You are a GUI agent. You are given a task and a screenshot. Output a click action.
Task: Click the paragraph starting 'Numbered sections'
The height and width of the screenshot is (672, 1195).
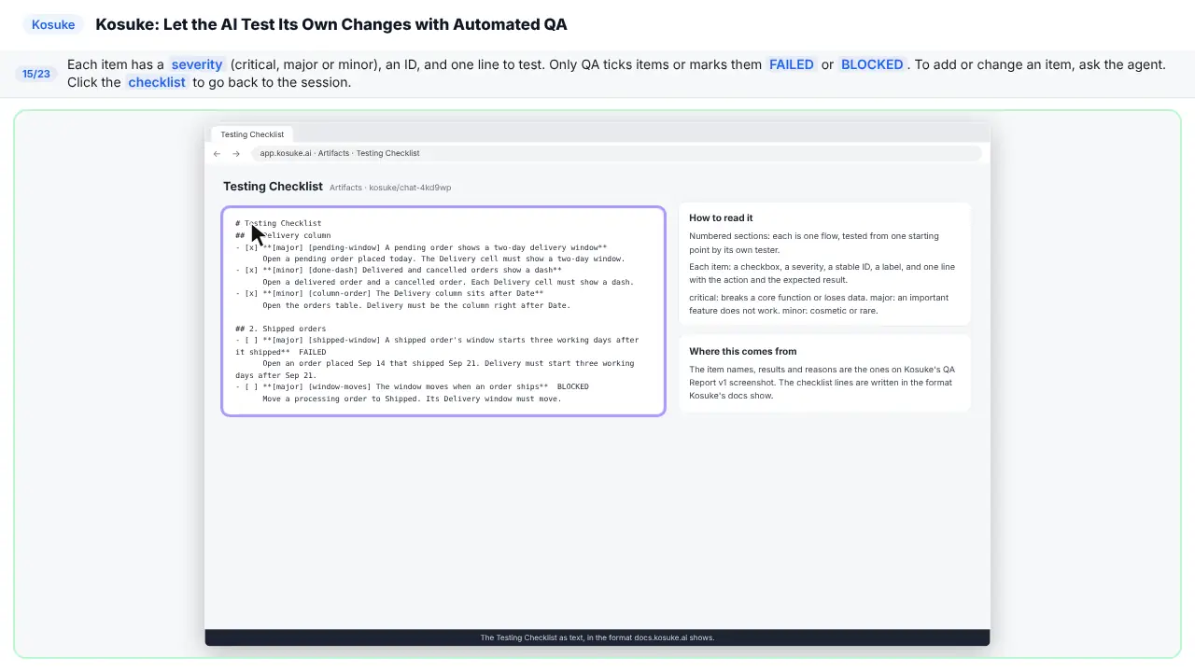[814, 243]
